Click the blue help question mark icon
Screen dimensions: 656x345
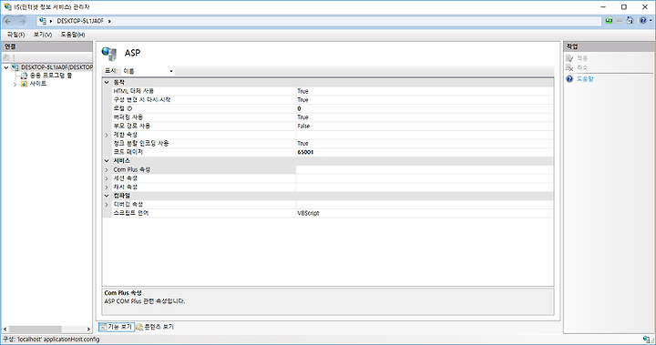[x=642, y=21]
